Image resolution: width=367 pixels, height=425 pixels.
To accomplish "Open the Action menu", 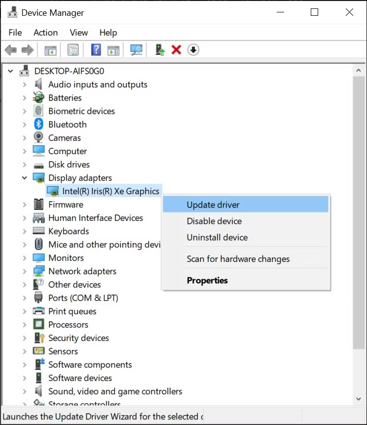I will click(x=45, y=33).
